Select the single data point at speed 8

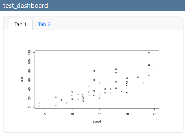click(x=61, y=100)
